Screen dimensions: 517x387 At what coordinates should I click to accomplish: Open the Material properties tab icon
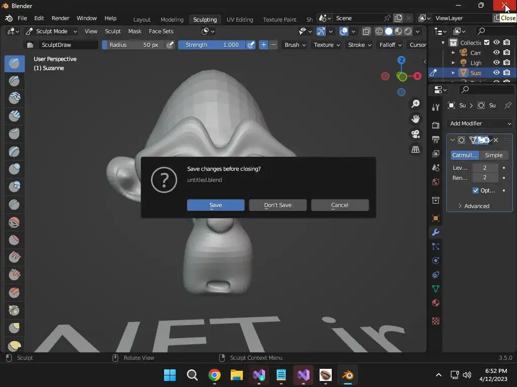(x=436, y=303)
